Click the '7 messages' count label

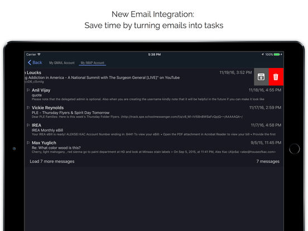pos(268,161)
